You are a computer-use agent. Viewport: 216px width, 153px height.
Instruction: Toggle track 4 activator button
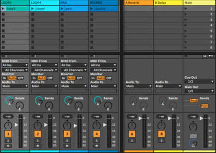coord(97,134)
